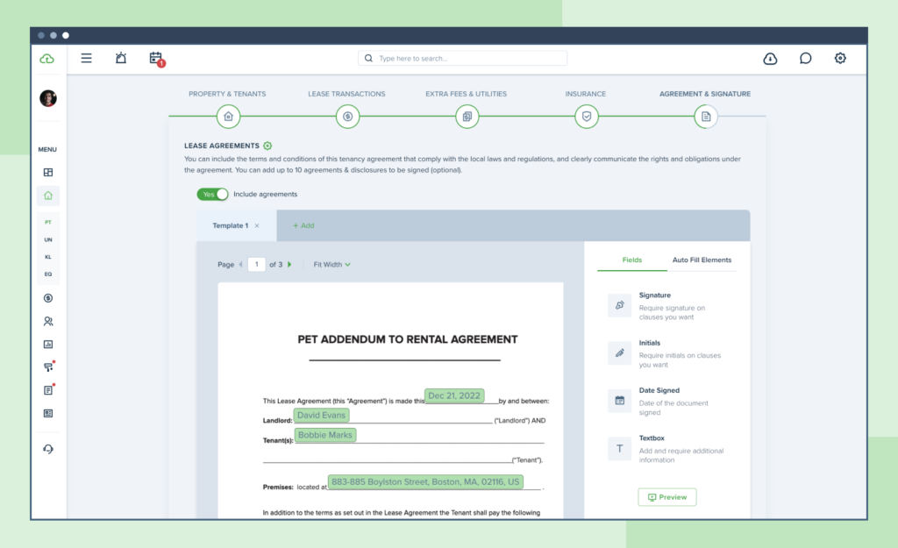Select the dashboard grid icon in sidebar

[x=48, y=173]
